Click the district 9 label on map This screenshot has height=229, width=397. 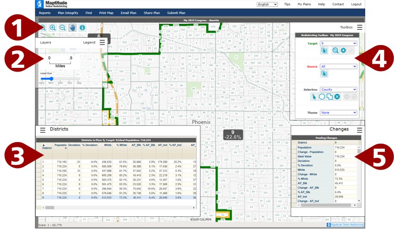pos(233,135)
